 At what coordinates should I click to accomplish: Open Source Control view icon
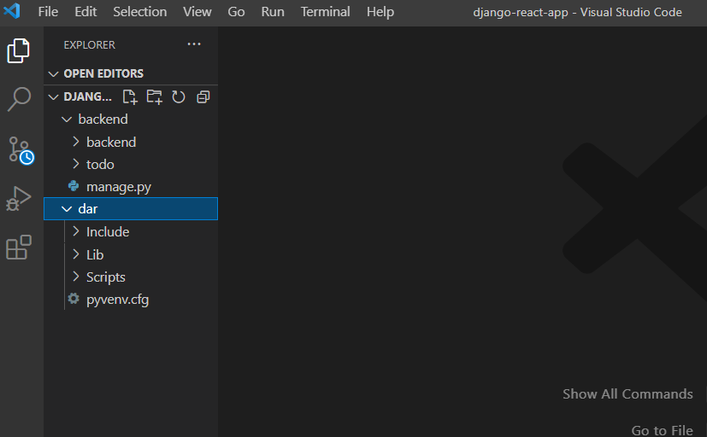coord(21,150)
